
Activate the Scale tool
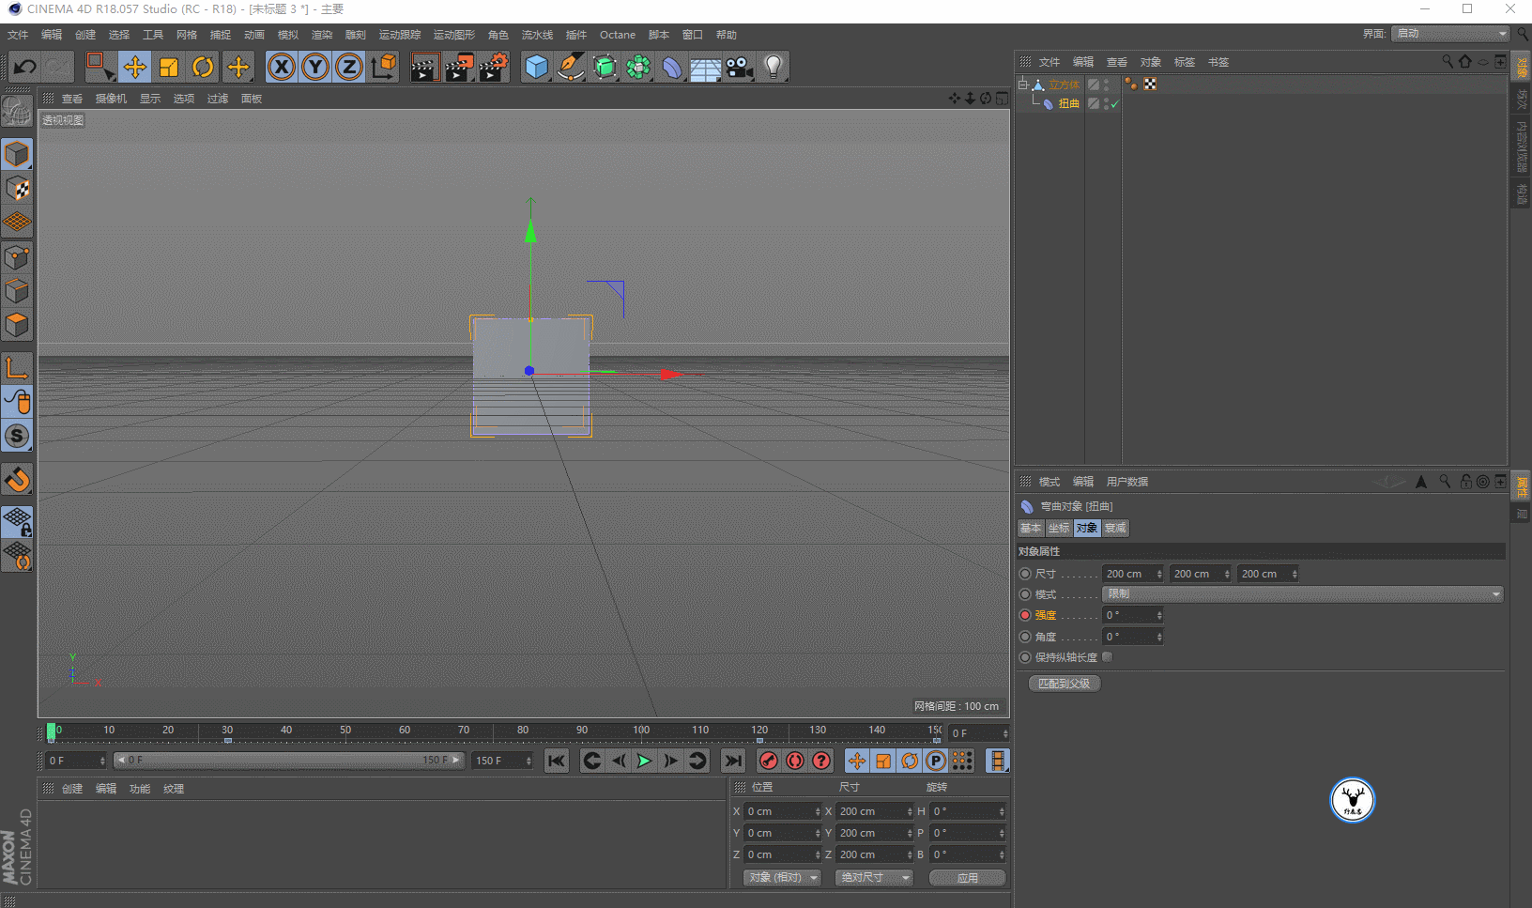(x=169, y=67)
